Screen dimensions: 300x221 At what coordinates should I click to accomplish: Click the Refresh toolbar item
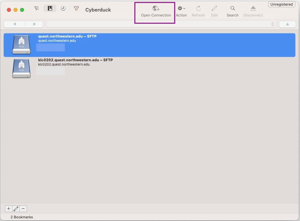(198, 10)
